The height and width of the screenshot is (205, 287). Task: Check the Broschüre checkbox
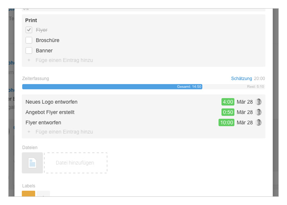point(29,40)
